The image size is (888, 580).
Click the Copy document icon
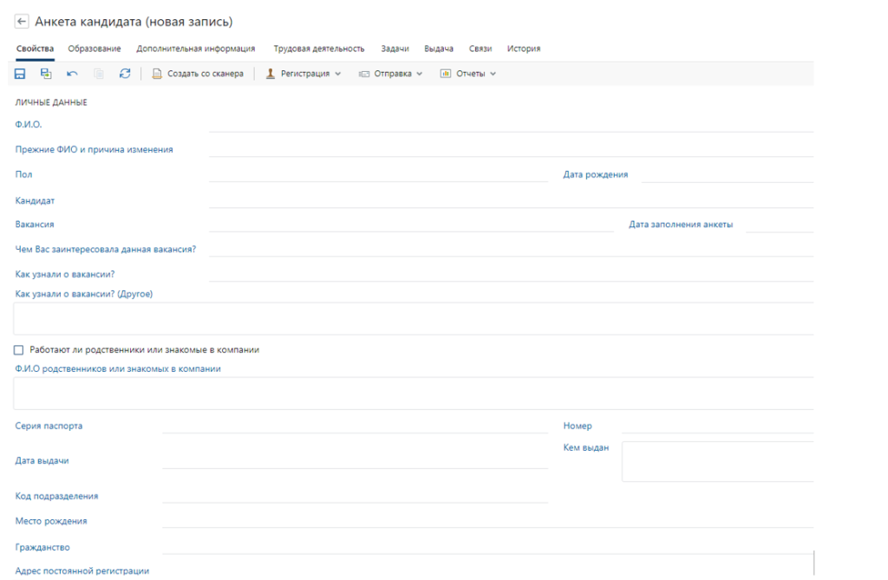[99, 74]
